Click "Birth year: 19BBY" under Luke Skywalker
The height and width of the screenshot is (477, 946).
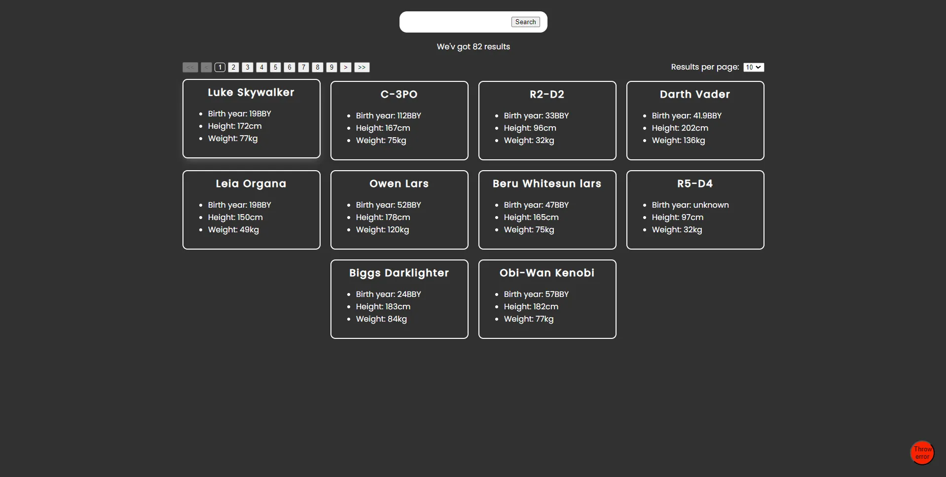(x=240, y=113)
